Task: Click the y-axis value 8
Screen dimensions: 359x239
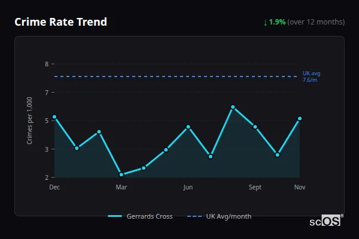Action: (47, 64)
